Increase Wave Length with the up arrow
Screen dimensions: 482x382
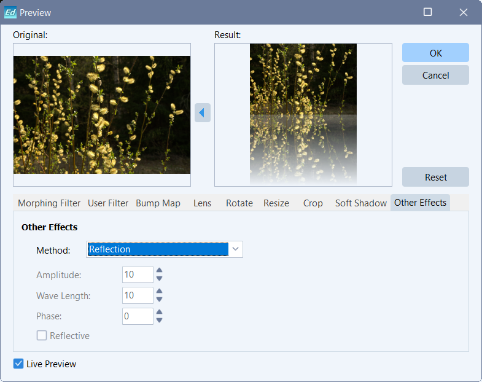tap(159, 291)
